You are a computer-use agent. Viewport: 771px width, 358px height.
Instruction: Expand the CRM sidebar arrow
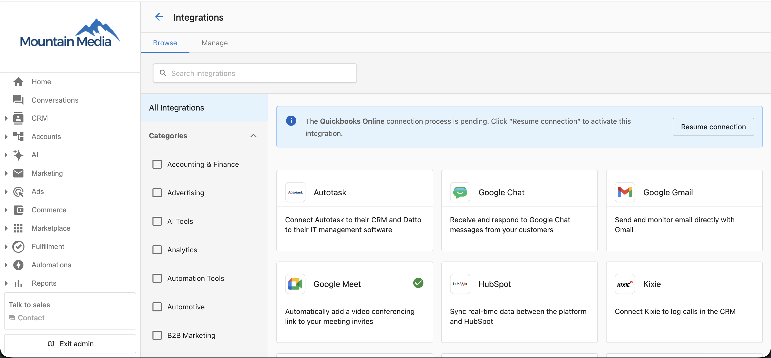tap(6, 118)
